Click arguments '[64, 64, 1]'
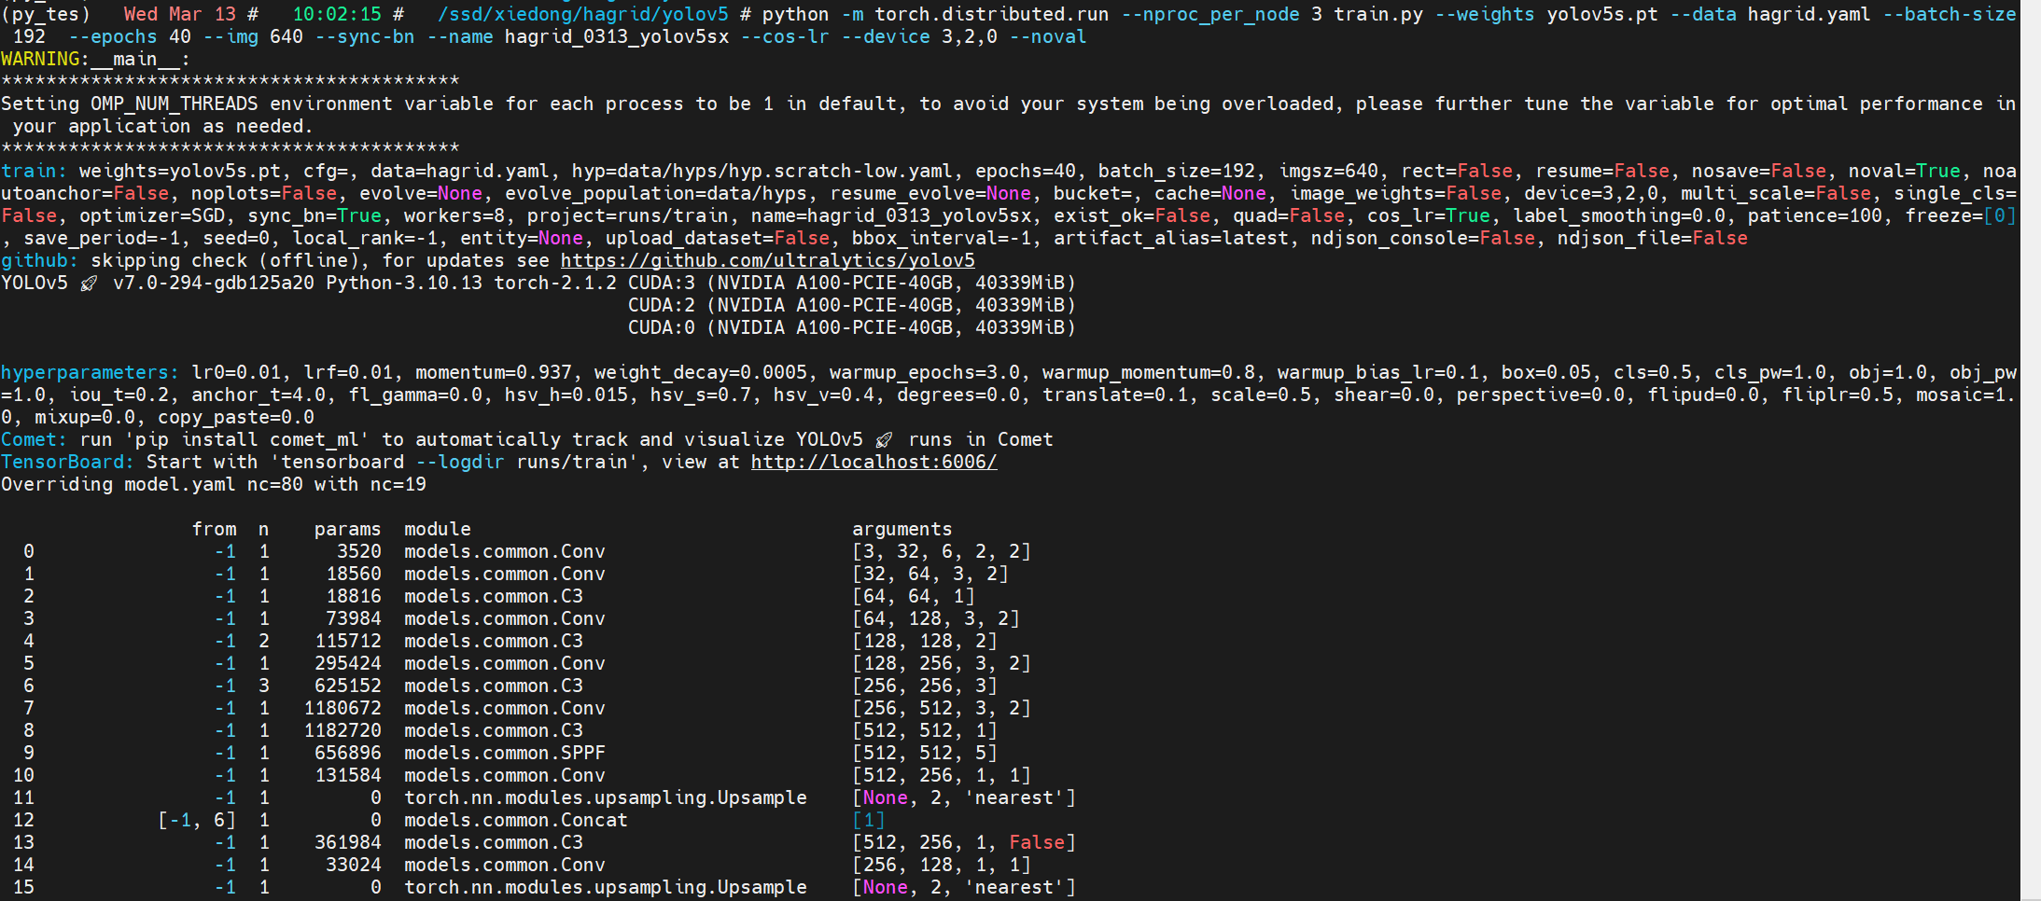 click(913, 596)
